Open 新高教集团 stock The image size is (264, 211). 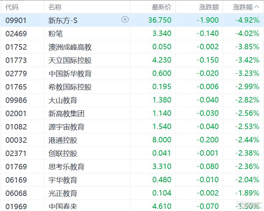tap(66, 114)
